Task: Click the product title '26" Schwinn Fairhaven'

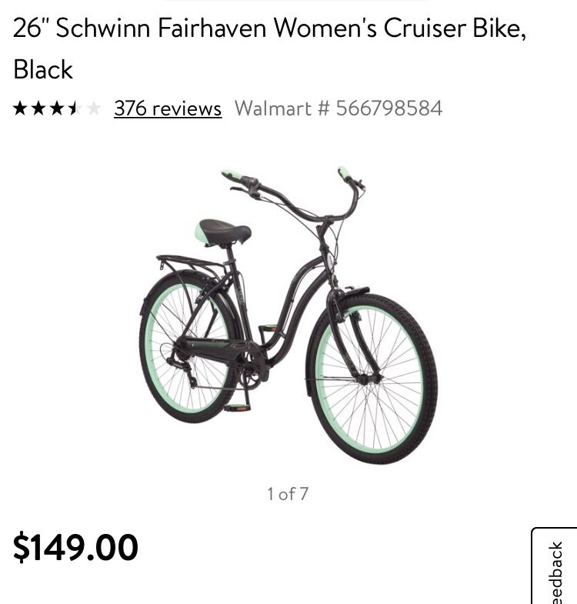Action: (139, 28)
